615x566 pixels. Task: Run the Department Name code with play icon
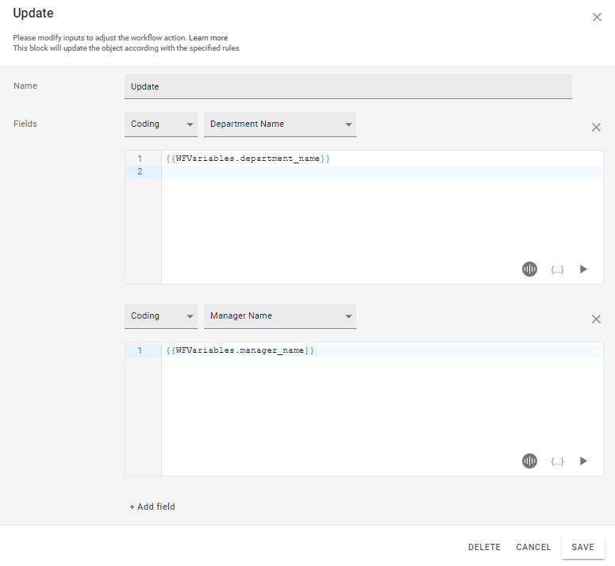pos(583,270)
